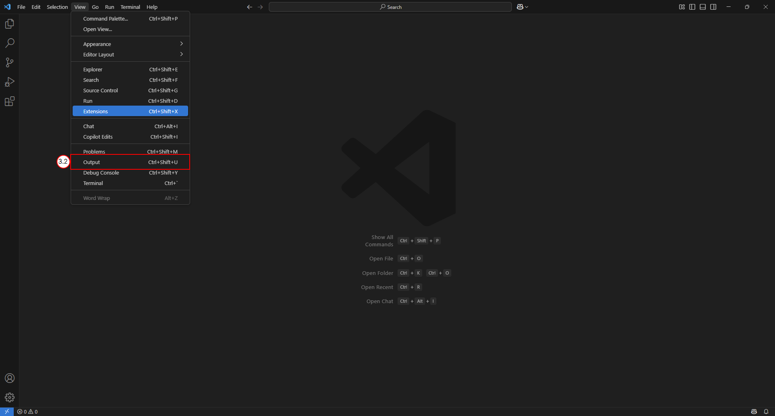
Task: Open Customize Layout icon in title bar
Action: pos(682,7)
